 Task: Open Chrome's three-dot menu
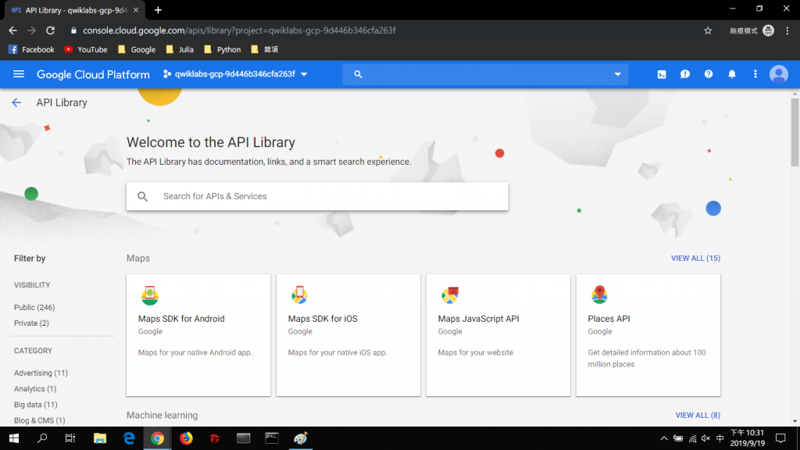[787, 30]
